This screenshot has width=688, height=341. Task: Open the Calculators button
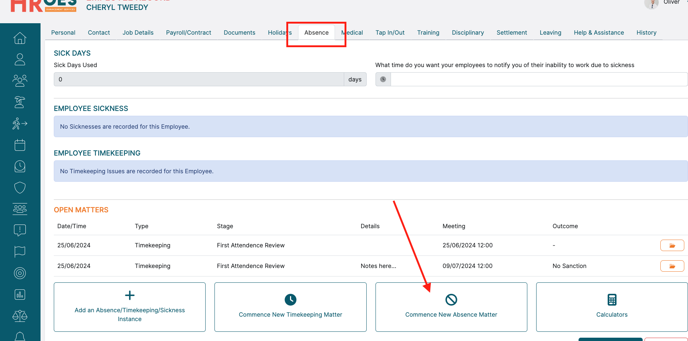612,307
